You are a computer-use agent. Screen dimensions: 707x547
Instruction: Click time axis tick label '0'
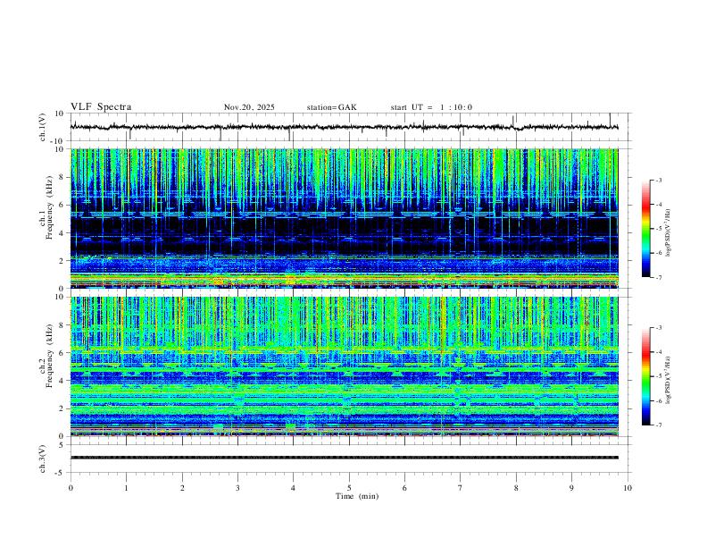(x=71, y=488)
